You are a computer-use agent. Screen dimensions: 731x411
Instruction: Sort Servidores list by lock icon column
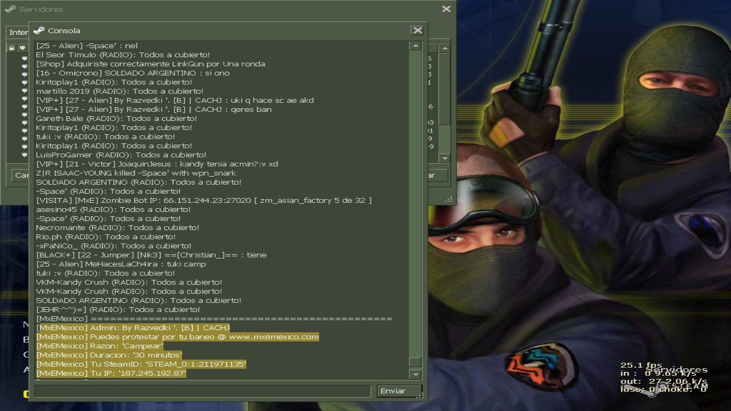(11, 48)
